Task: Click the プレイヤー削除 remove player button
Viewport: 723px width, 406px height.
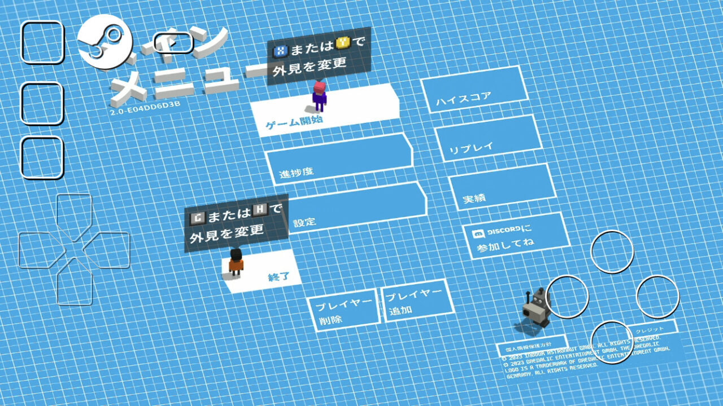Action: pos(343,311)
